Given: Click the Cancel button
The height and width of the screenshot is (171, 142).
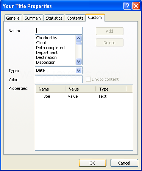Looking at the screenshot, I should pos(124,163).
